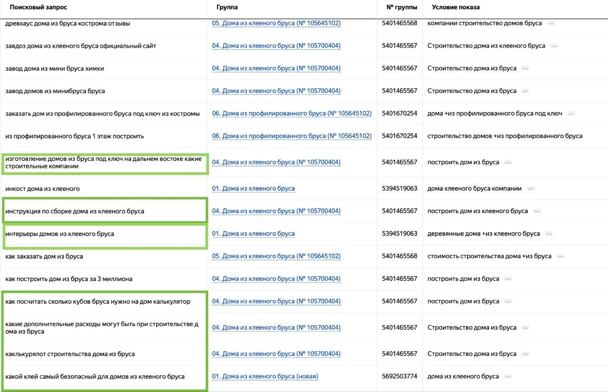This screenshot has height=392, width=608.
Task: Click ellipsis in сколько кубов бруса калькулятор row
Action: (508, 301)
